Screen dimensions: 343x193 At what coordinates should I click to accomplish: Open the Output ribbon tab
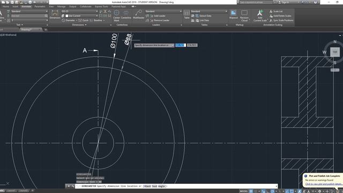(x=73, y=6)
